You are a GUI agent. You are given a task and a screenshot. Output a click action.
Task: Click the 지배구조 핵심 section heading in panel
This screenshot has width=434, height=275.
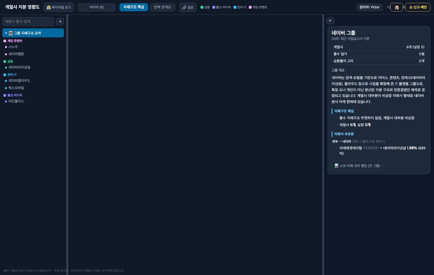click(x=344, y=111)
